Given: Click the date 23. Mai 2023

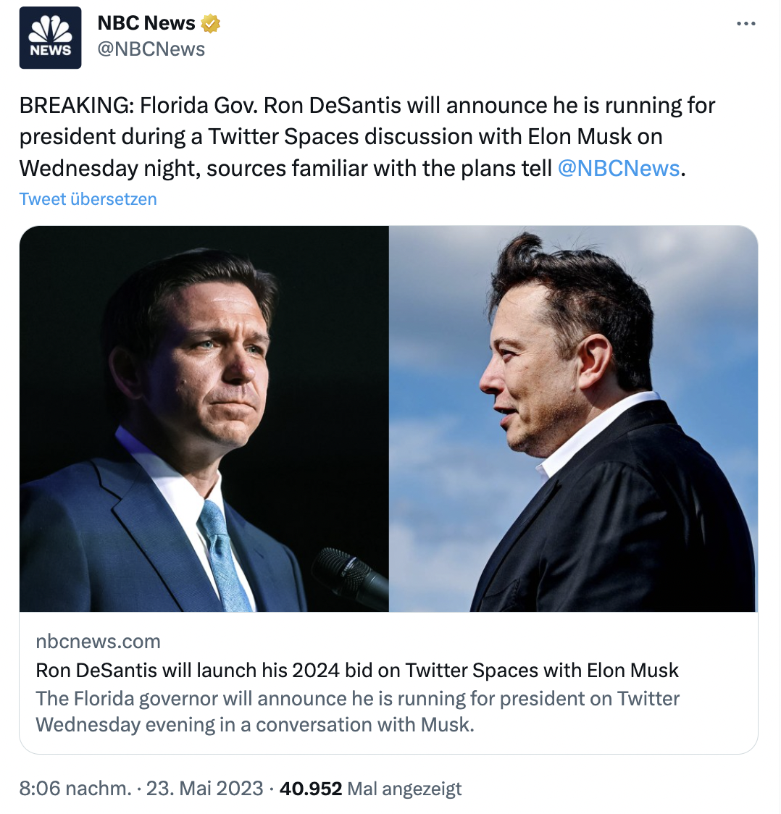Looking at the screenshot, I should (205, 788).
